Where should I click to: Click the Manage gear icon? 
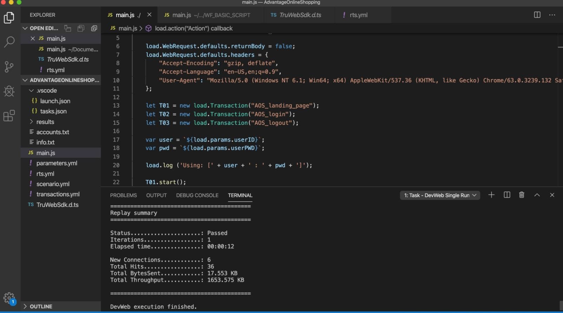click(x=9, y=298)
